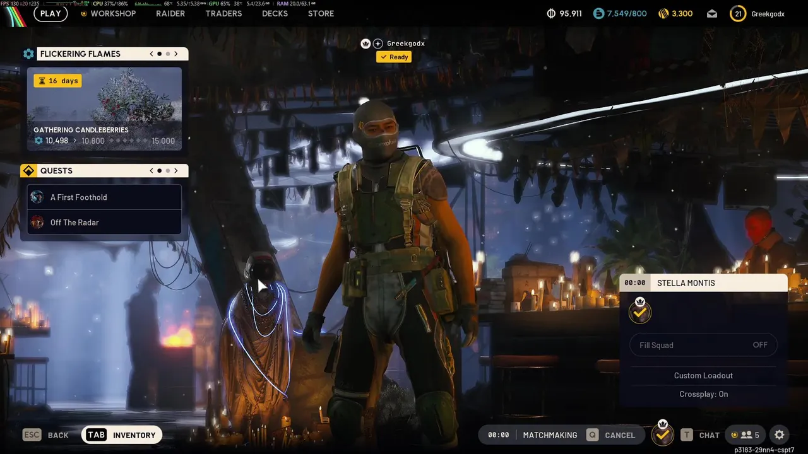Click the MATCHMAKING timer label

point(550,435)
